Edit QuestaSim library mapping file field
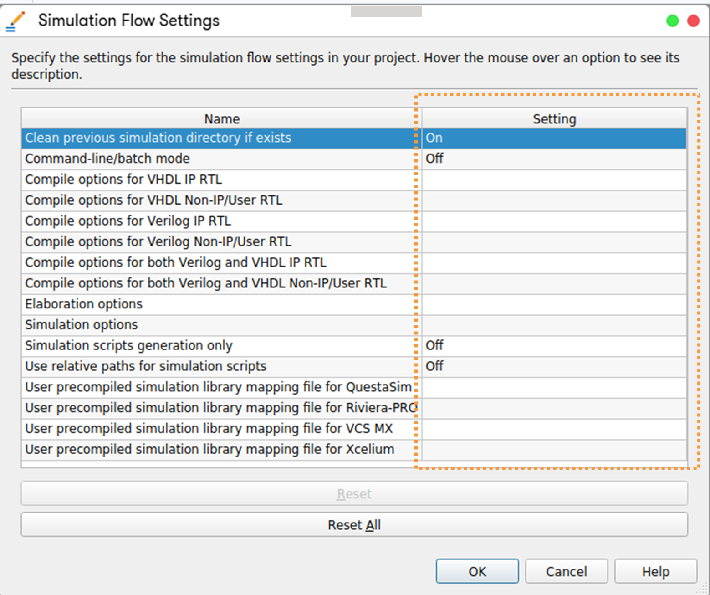 pyautogui.click(x=554, y=387)
